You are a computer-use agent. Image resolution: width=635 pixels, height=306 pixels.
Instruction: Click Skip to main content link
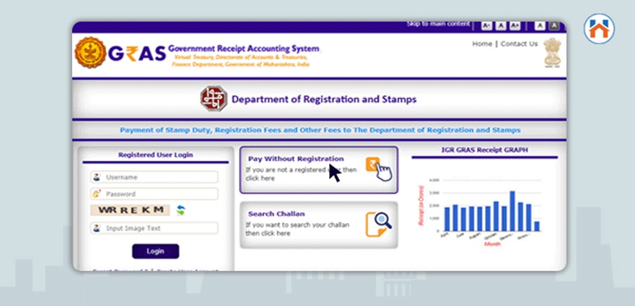tap(438, 24)
